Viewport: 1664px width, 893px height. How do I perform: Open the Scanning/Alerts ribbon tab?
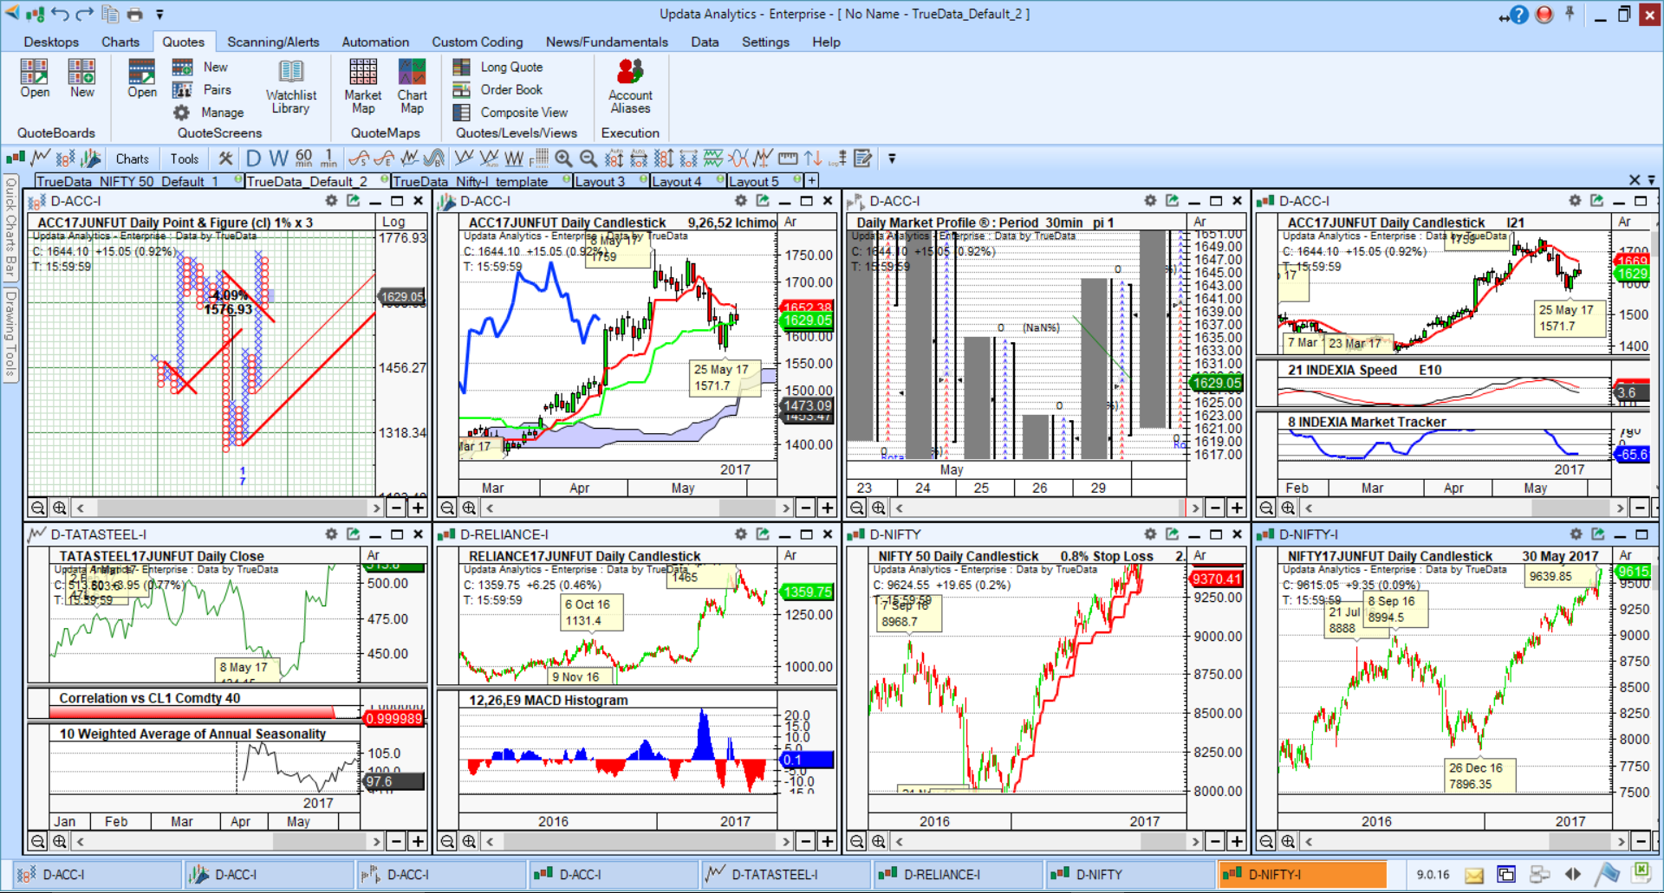click(x=273, y=42)
